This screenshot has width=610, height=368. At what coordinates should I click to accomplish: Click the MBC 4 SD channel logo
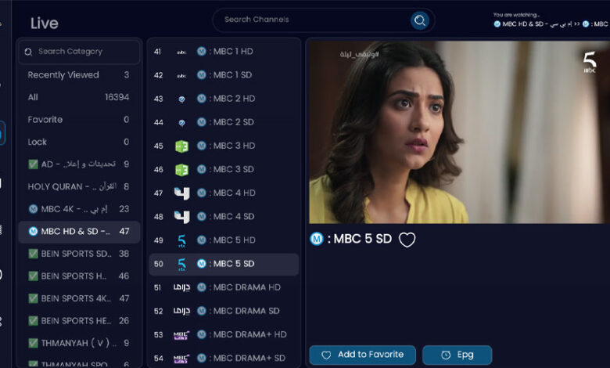tap(181, 216)
